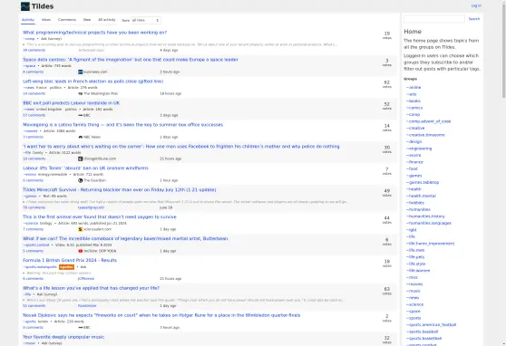The image size is (506, 346).
Task: Open the ~humanities.history group
Action: [425, 216]
